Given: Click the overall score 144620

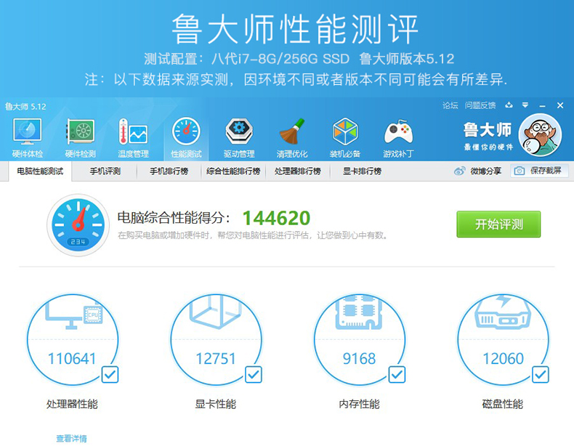Looking at the screenshot, I should 276,218.
